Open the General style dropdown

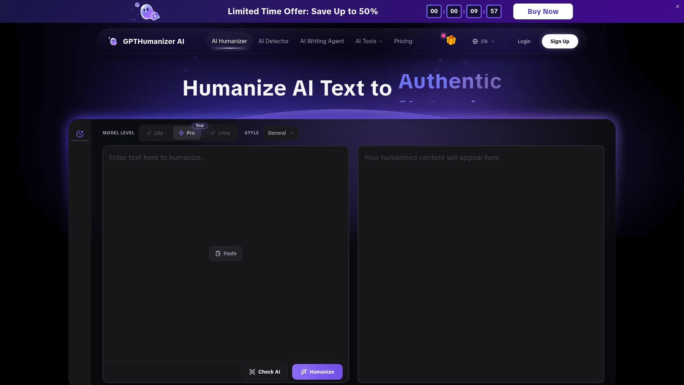point(280,133)
